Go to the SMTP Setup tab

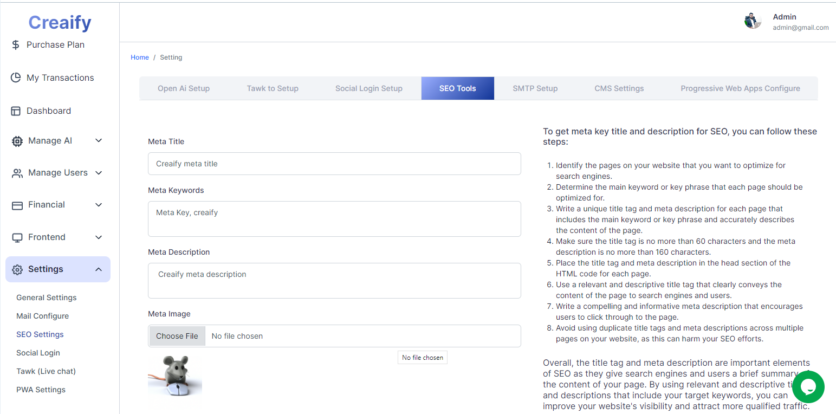(535, 88)
